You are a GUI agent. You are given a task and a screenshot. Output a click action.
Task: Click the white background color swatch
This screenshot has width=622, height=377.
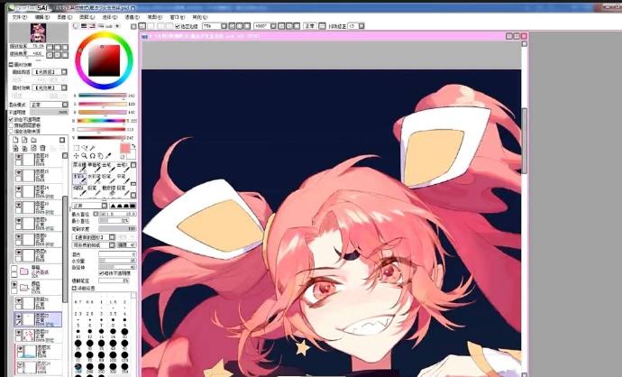click(133, 155)
